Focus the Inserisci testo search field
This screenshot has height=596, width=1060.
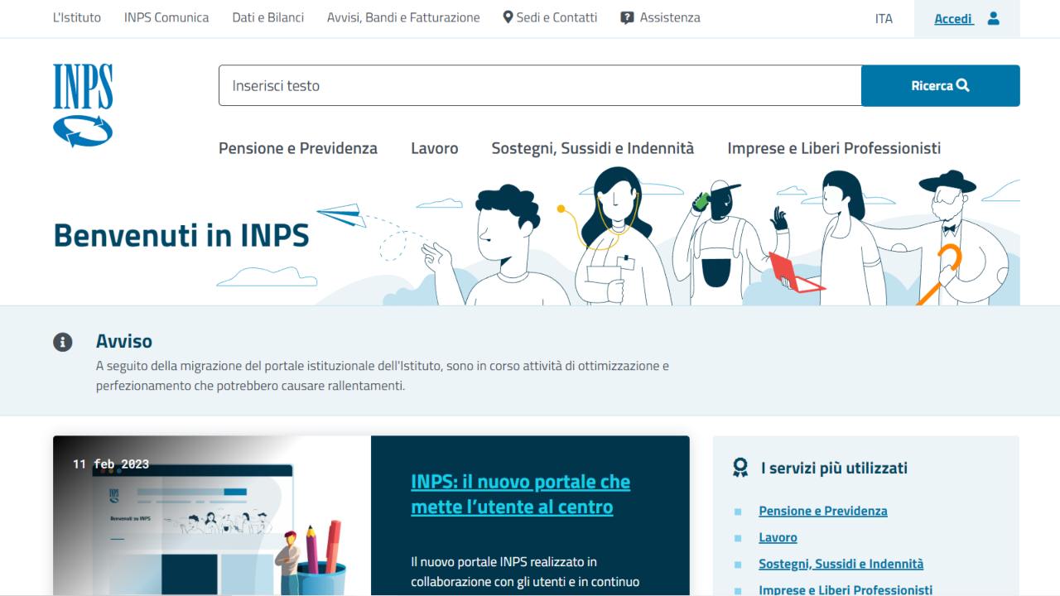(x=540, y=85)
